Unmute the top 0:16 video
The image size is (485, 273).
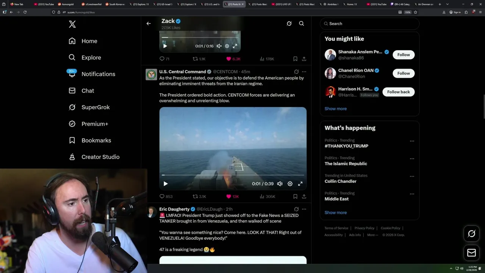point(219,46)
